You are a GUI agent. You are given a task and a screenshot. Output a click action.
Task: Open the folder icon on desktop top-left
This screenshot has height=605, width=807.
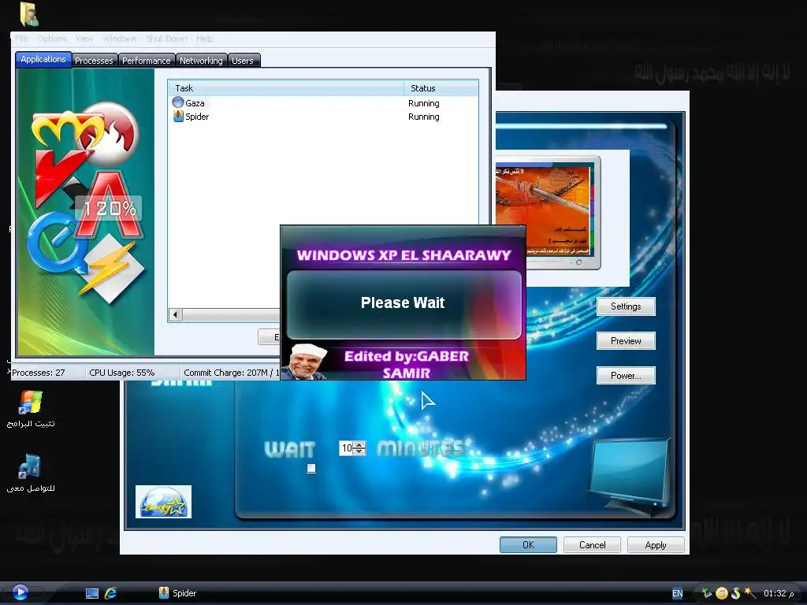29,14
